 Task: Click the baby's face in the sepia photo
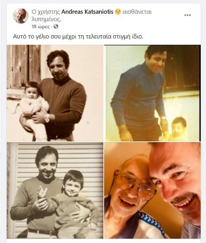[x=32, y=92]
